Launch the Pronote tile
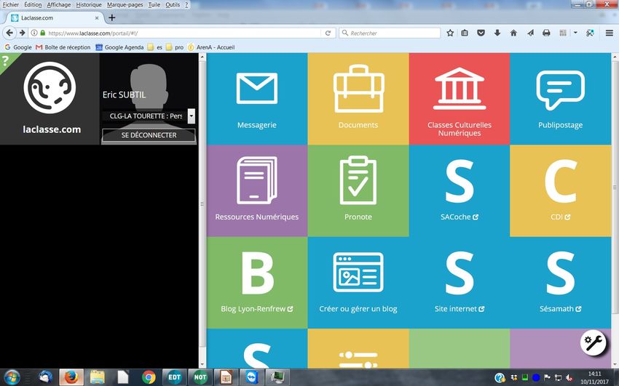The image size is (619, 386). [358, 190]
